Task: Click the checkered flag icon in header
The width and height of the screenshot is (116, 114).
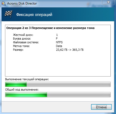Action: pos(8,14)
